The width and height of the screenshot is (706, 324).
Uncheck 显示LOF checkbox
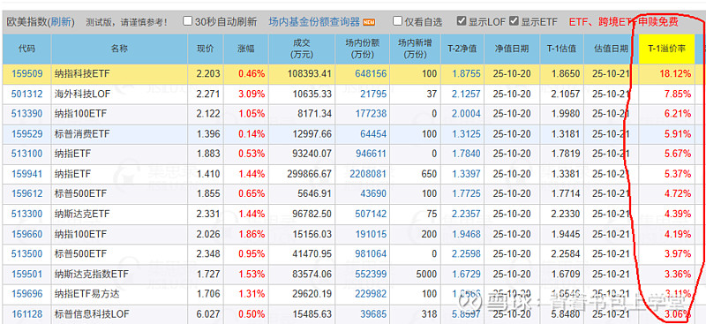461,21
